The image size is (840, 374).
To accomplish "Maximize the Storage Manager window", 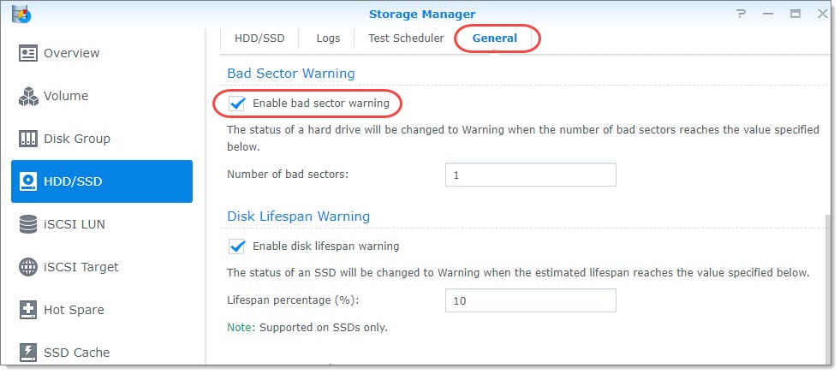I will coord(795,14).
